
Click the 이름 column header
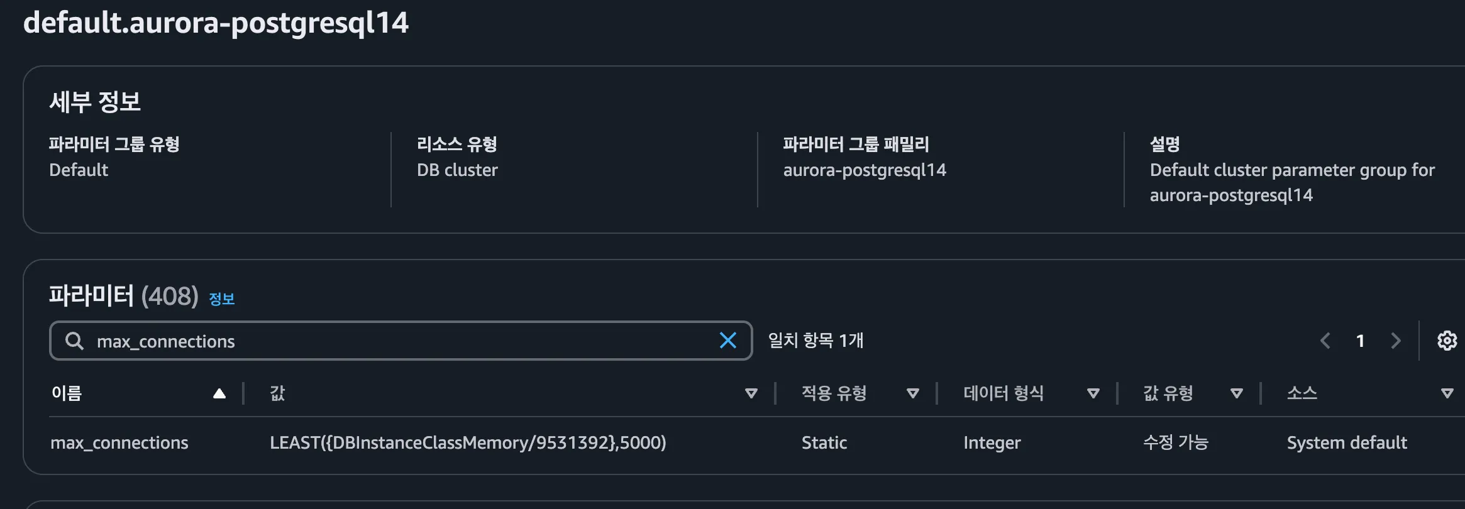67,393
